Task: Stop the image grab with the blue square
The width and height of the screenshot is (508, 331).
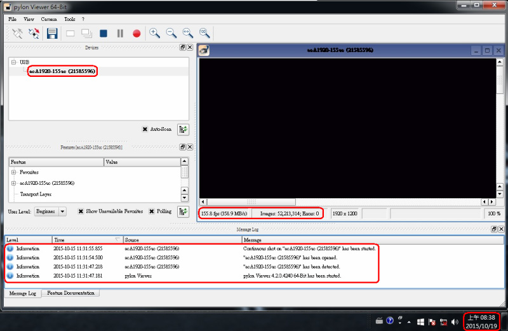Action: point(104,33)
